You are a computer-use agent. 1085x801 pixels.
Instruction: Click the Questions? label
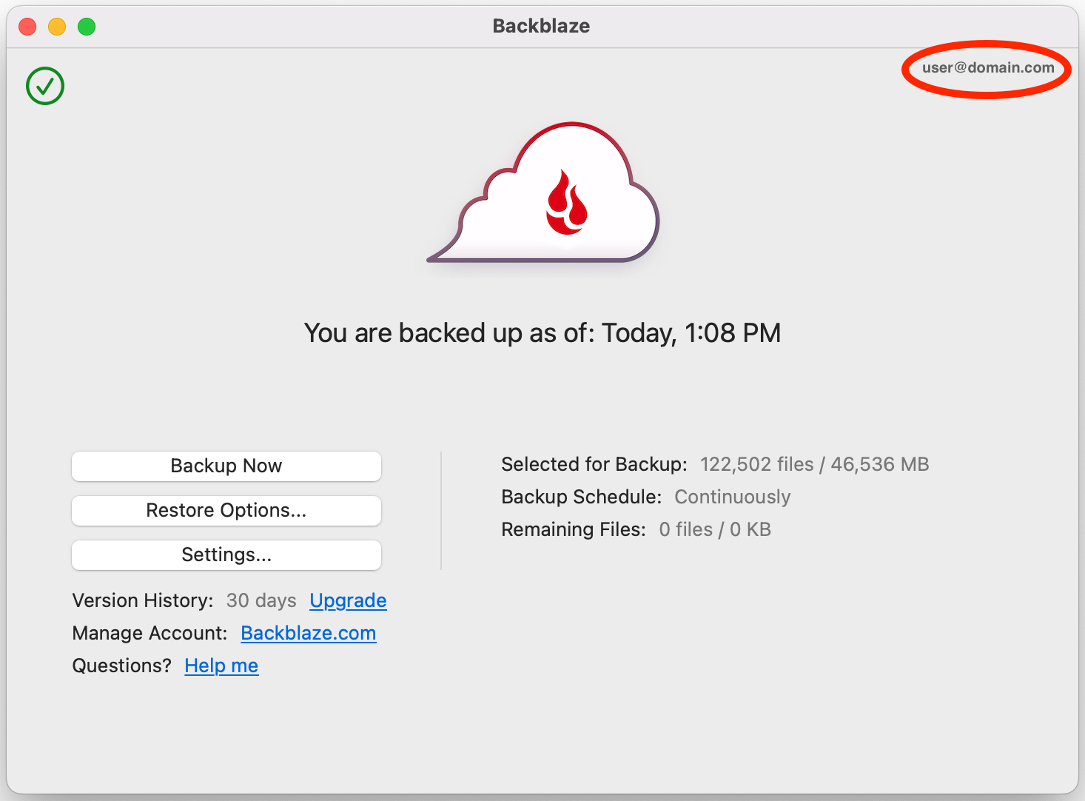click(121, 666)
